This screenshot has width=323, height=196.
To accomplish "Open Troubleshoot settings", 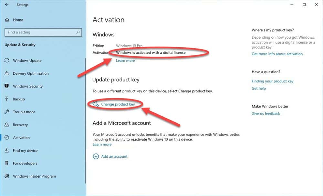I will tap(24, 112).
